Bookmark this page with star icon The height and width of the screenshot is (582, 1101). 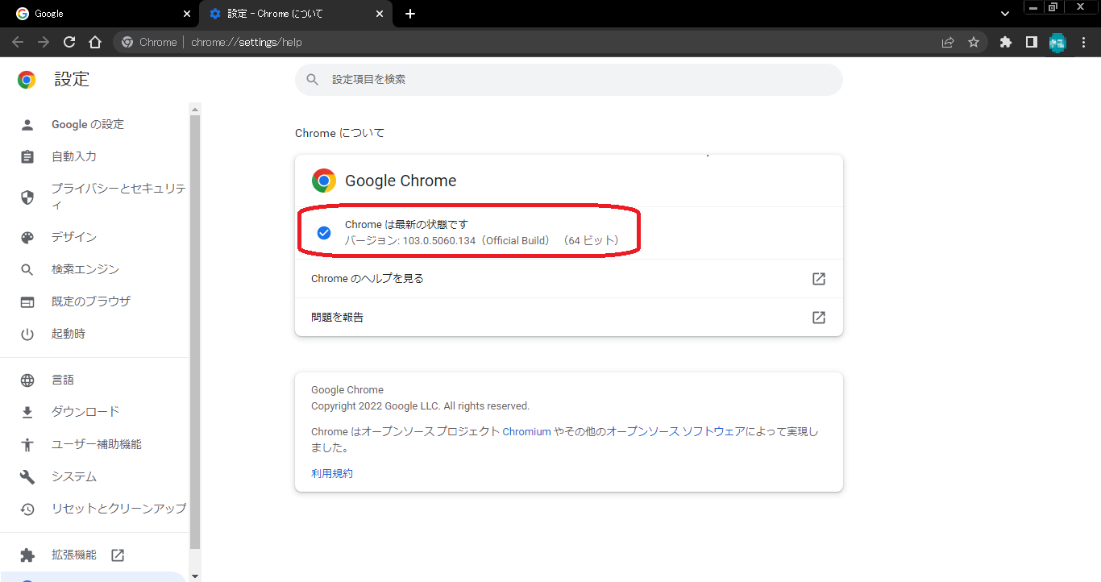[974, 42]
